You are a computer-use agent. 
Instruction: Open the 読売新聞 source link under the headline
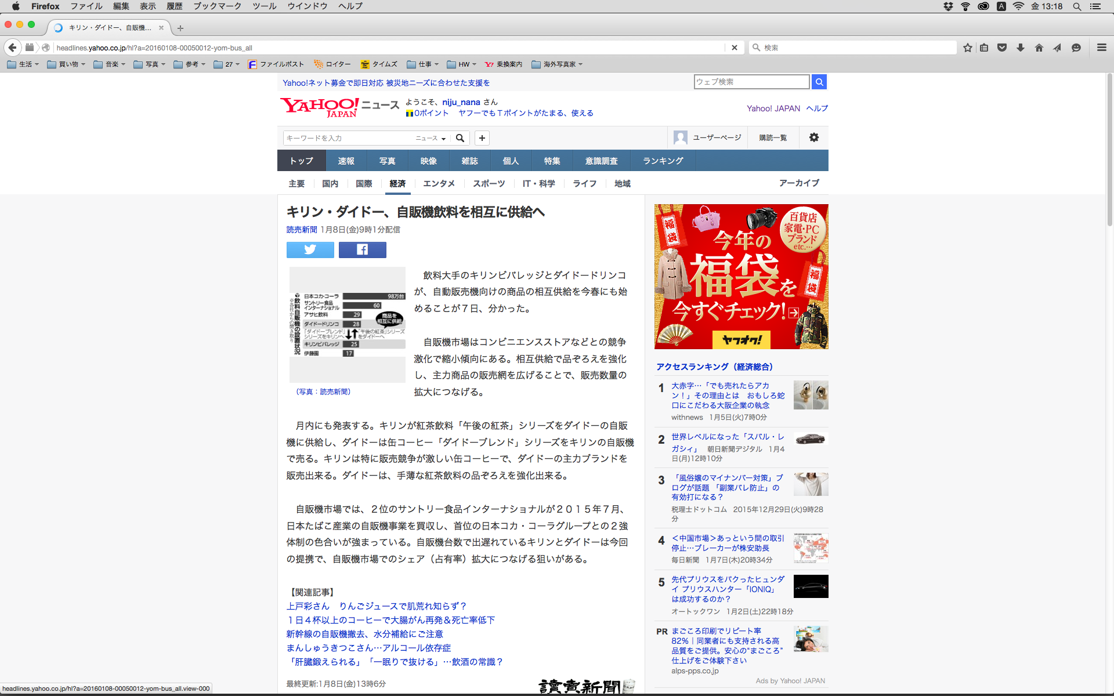[x=302, y=230]
